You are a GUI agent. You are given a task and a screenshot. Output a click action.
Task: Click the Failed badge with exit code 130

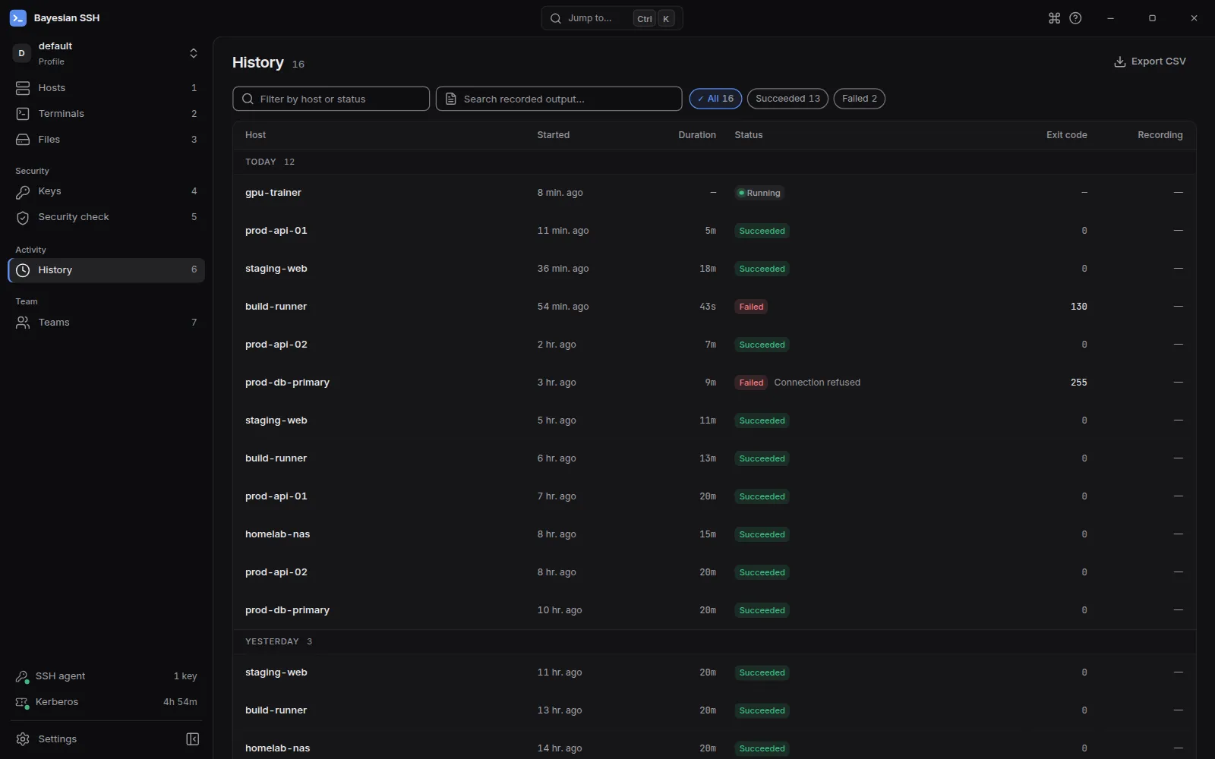point(751,307)
